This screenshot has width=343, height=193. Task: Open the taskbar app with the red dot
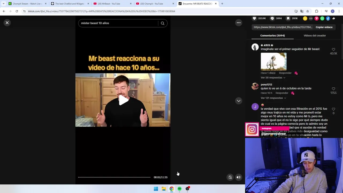188,189
